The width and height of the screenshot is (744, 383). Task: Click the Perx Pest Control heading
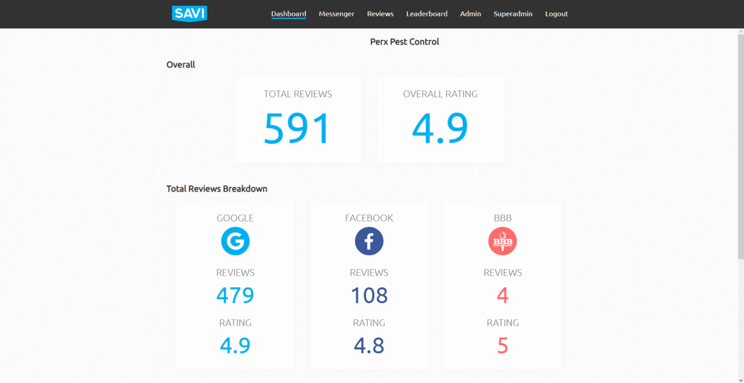pyautogui.click(x=405, y=42)
